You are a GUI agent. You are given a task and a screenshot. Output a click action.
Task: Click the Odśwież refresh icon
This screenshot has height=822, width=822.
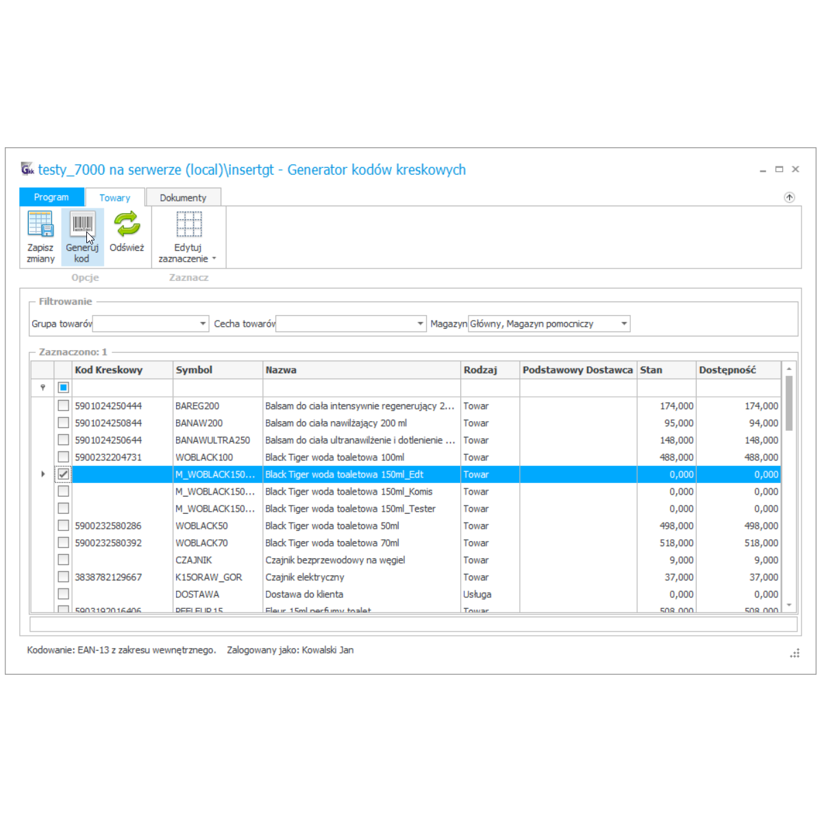pos(127,225)
